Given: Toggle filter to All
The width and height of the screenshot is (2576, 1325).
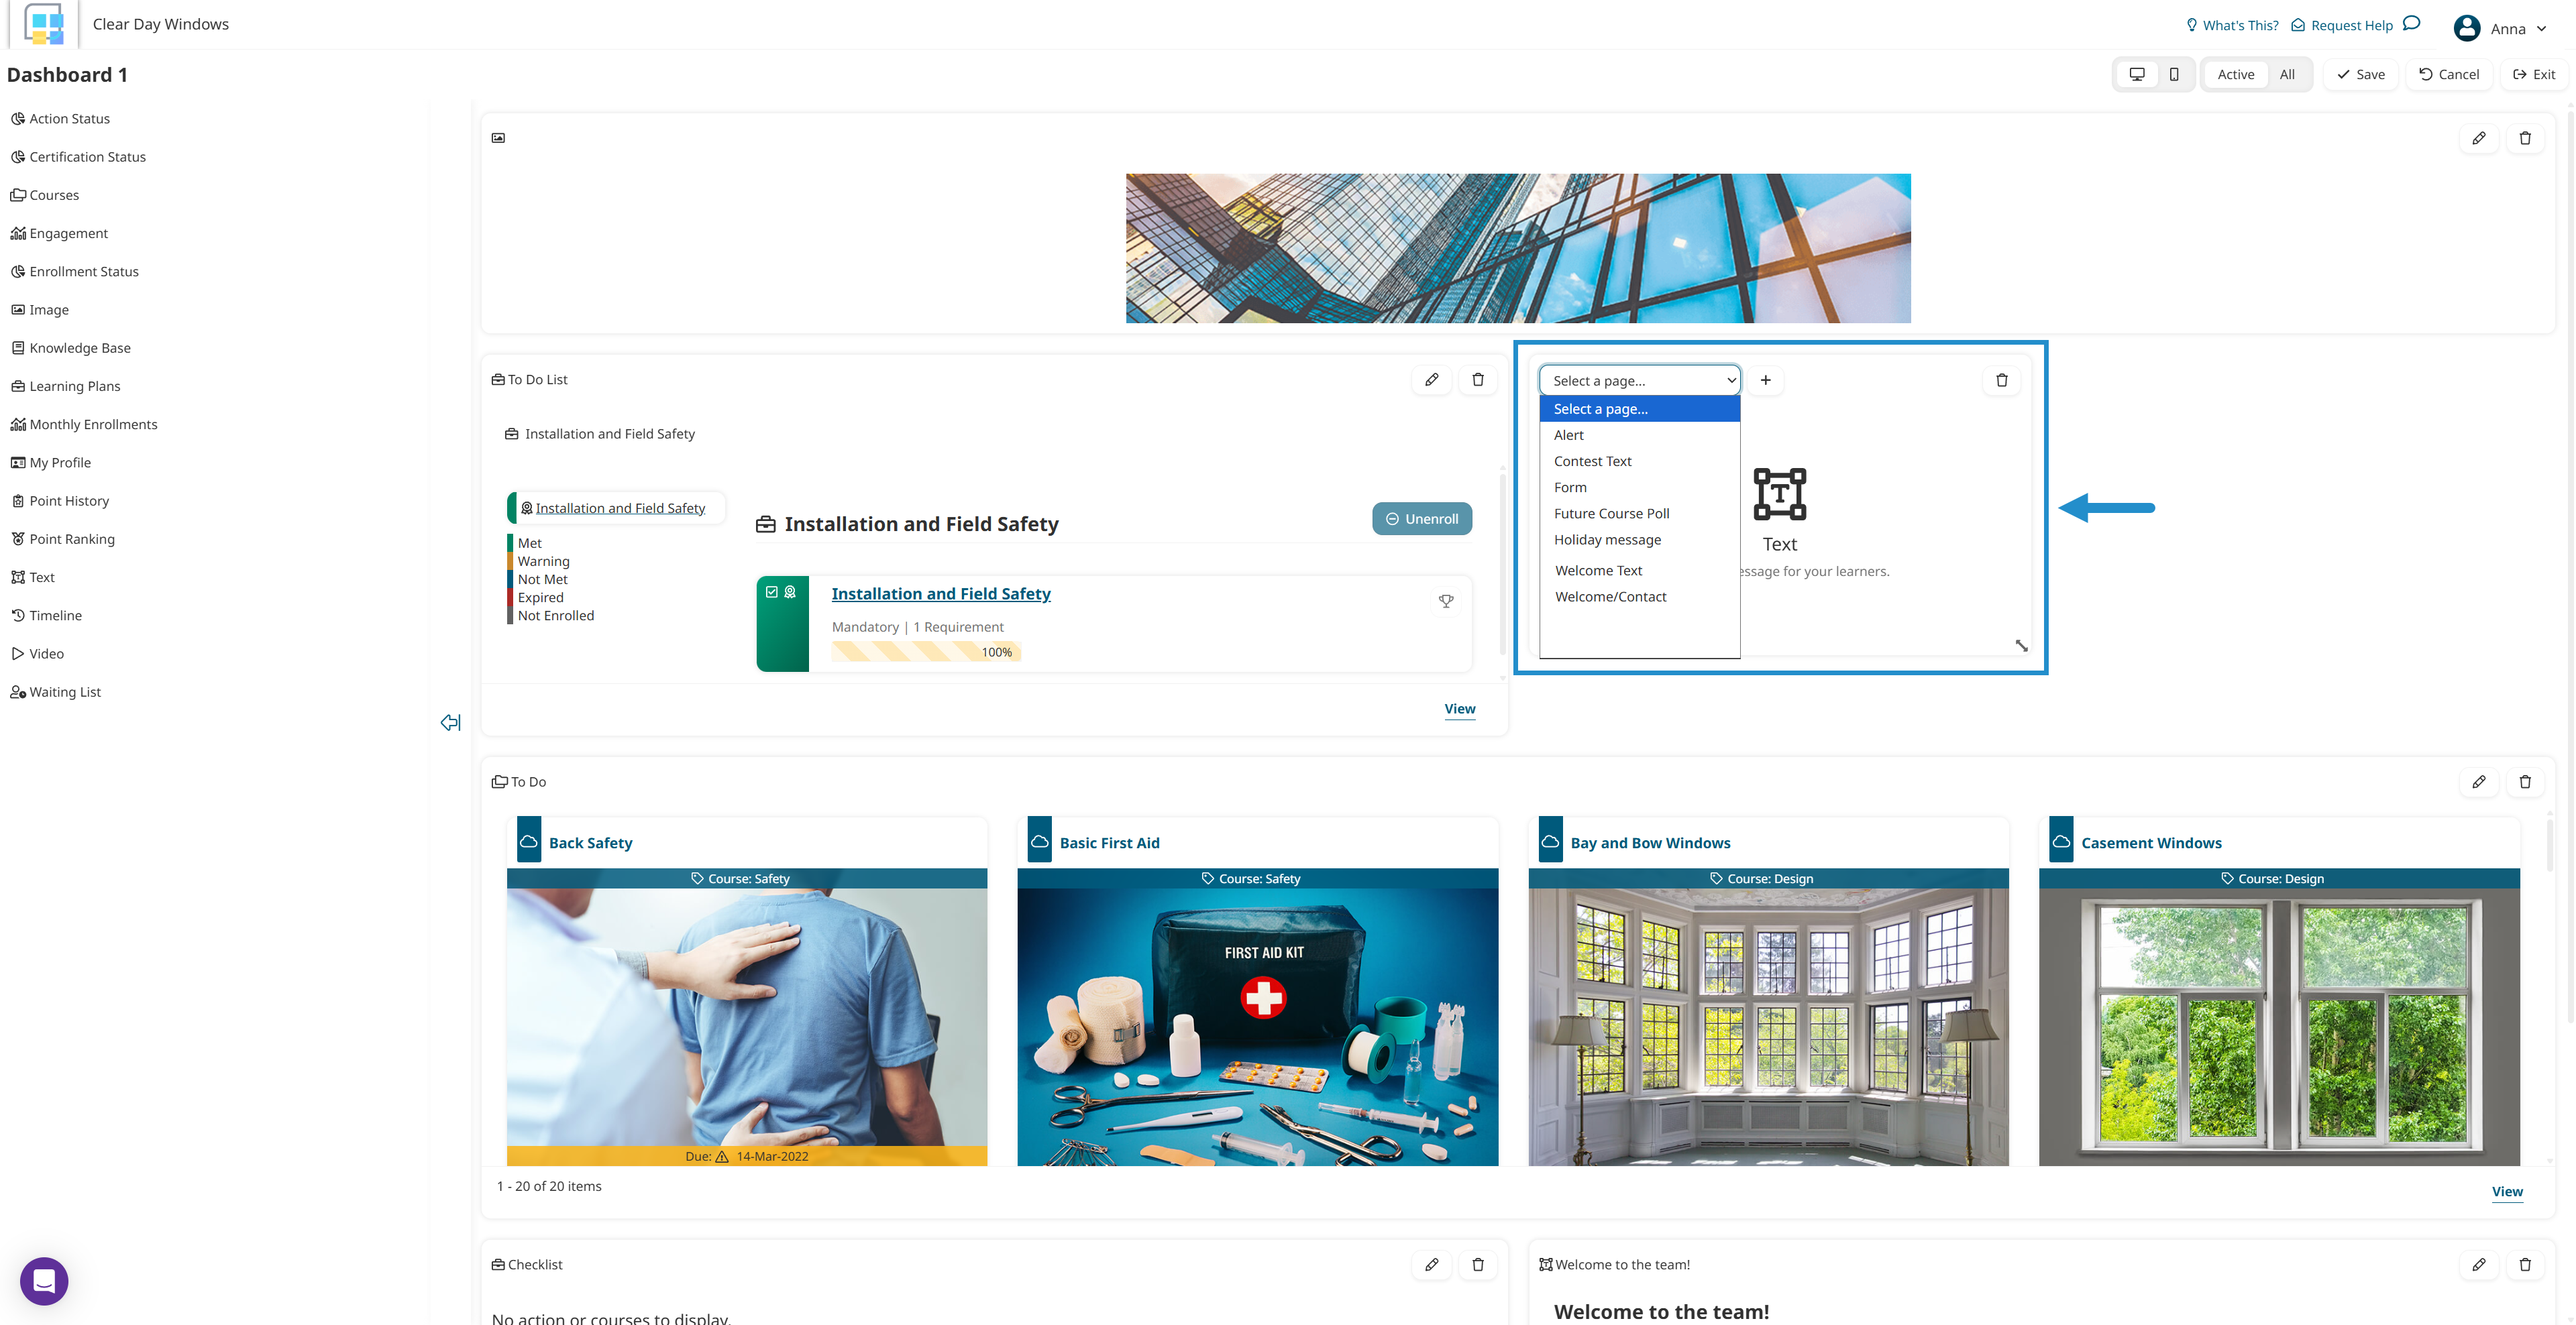Looking at the screenshot, I should tap(2286, 74).
